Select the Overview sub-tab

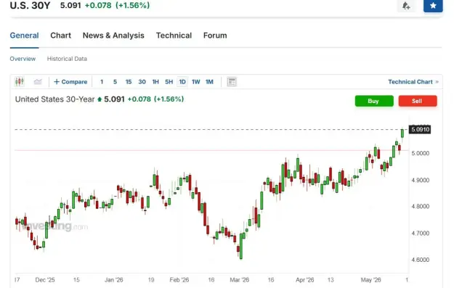click(23, 59)
